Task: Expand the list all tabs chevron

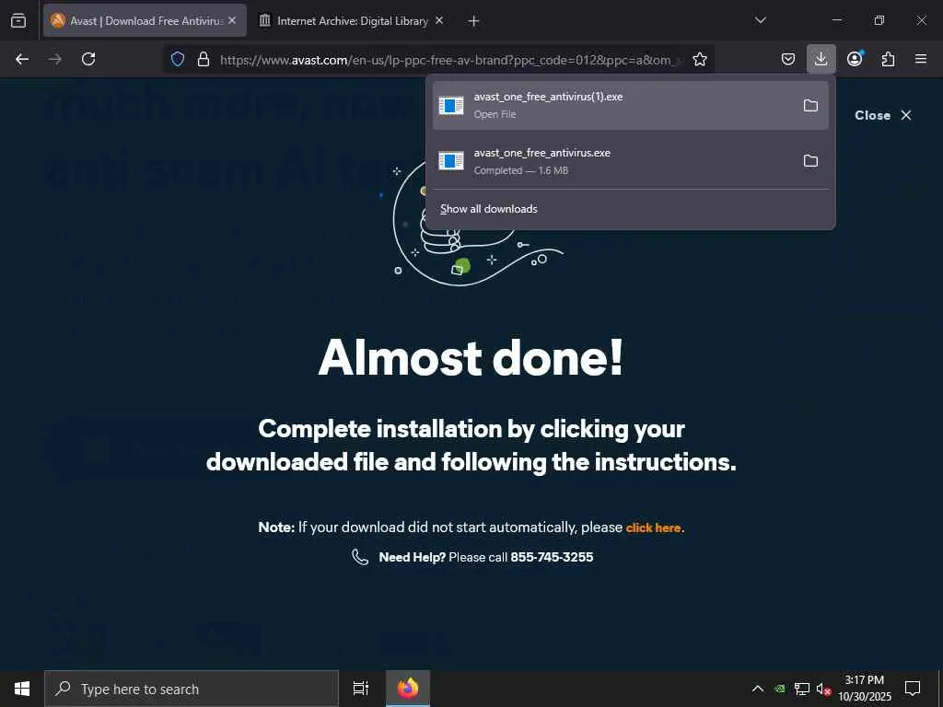Action: click(760, 20)
